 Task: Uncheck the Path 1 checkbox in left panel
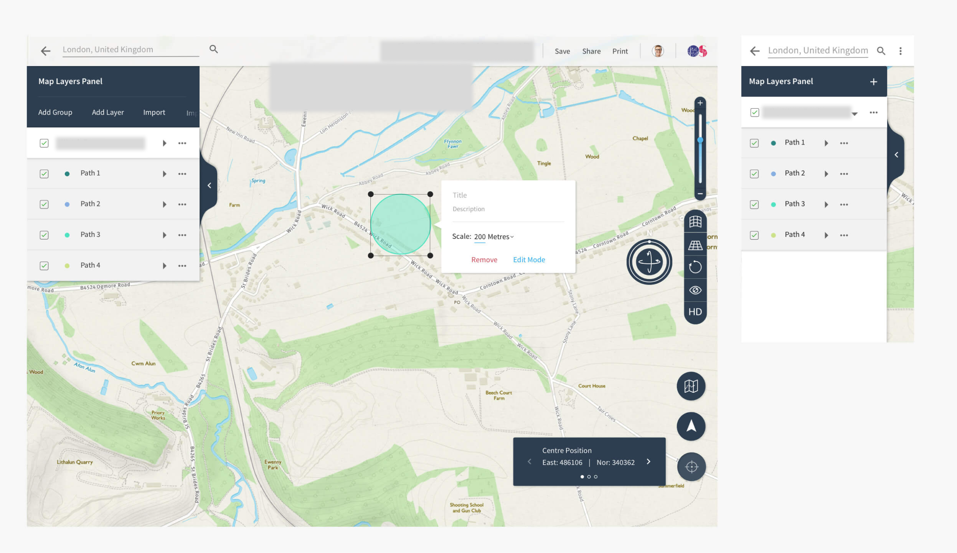pyautogui.click(x=44, y=174)
